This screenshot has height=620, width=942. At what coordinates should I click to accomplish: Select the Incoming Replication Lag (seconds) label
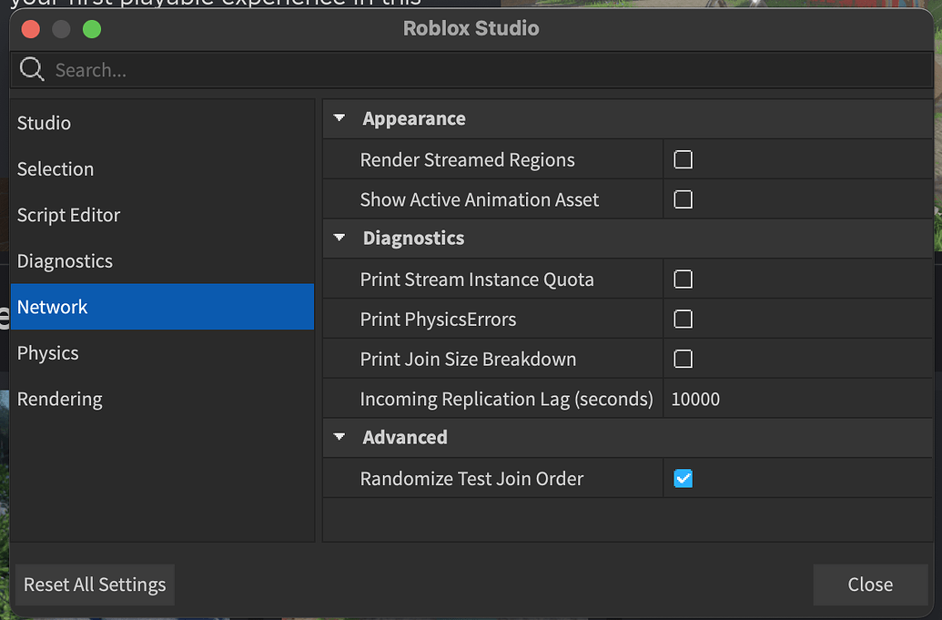click(506, 399)
